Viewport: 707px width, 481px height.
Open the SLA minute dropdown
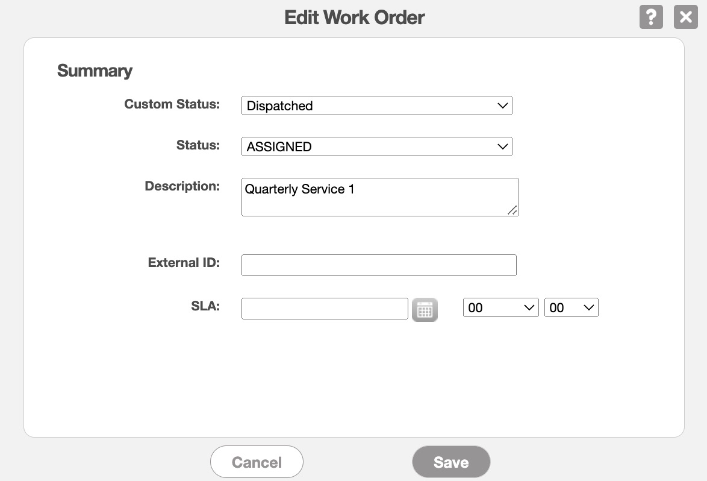pyautogui.click(x=571, y=308)
